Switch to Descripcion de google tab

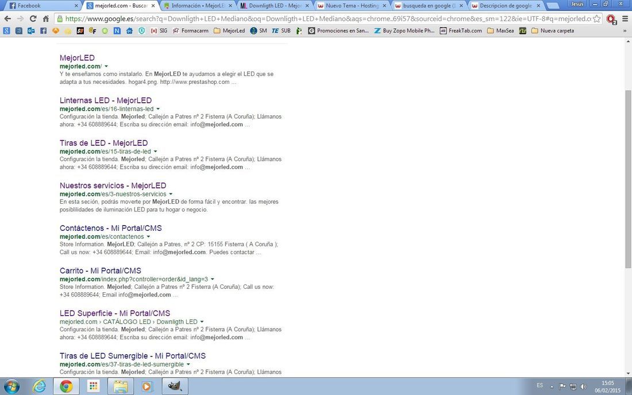(506, 6)
